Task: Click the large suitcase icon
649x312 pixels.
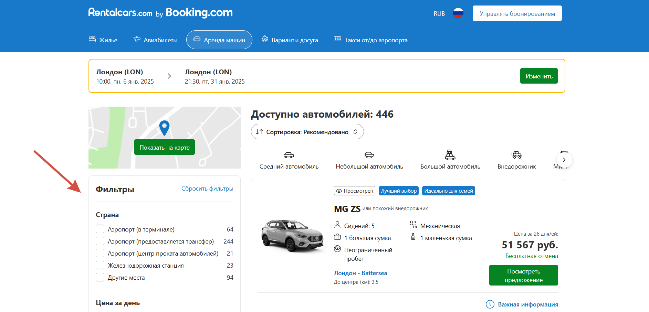Action: tap(337, 237)
